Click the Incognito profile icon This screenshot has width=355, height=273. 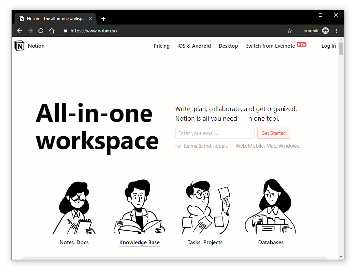pos(325,31)
